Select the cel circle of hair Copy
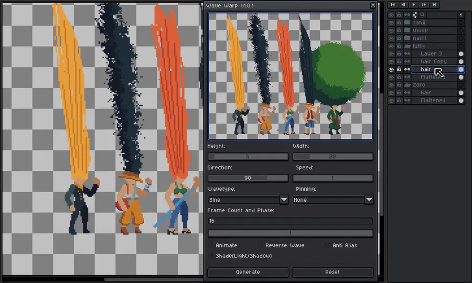Image resolution: width=472 pixels, height=283 pixels. pos(461,62)
